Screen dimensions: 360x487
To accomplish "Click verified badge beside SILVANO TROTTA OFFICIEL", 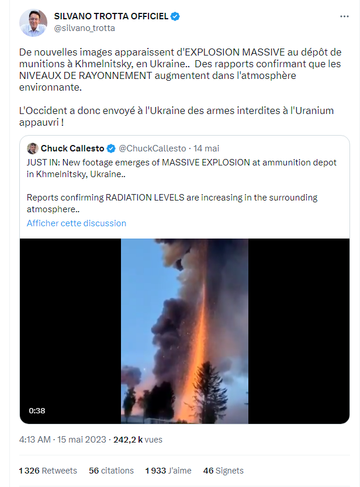I will point(175,16).
